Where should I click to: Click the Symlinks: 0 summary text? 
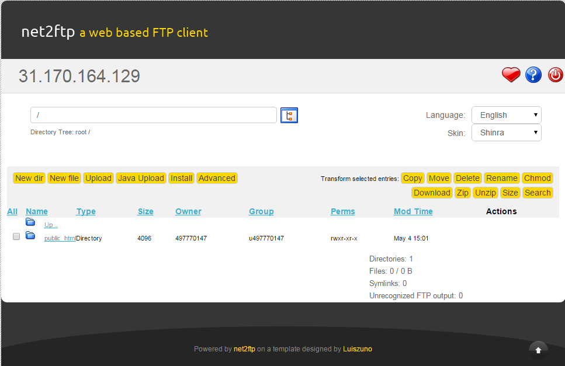[x=388, y=284]
